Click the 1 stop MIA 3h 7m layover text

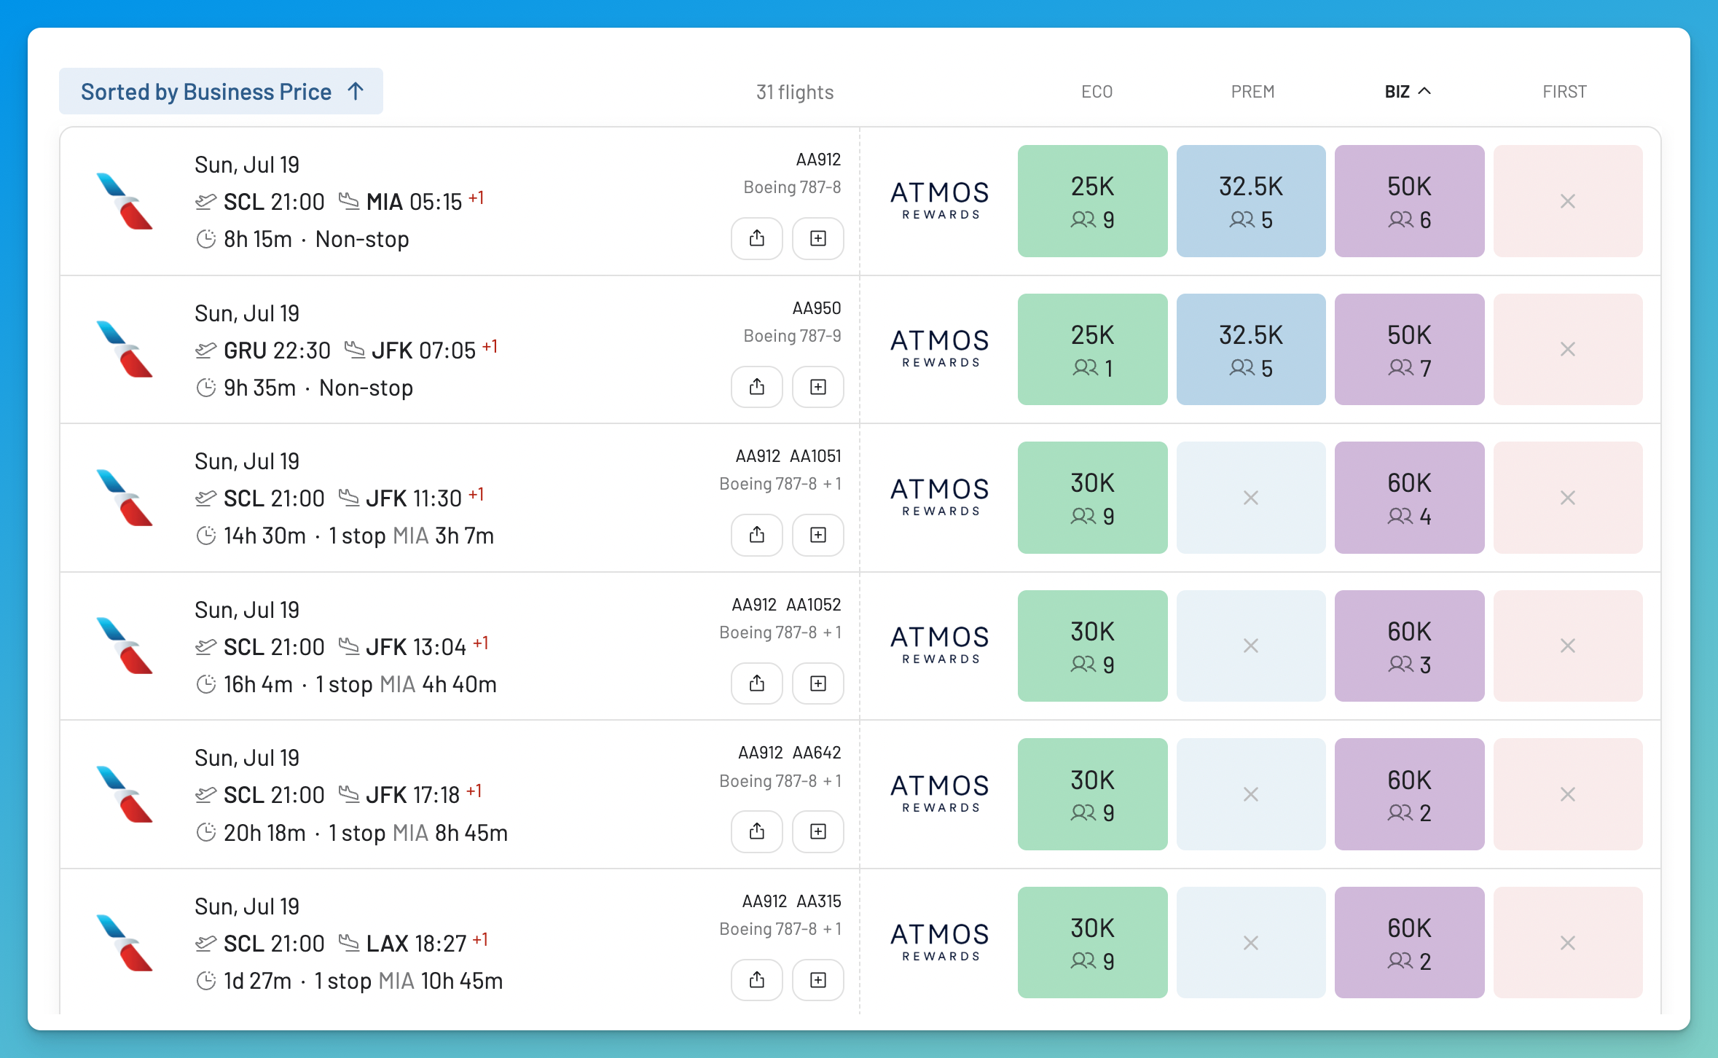pos(411,536)
